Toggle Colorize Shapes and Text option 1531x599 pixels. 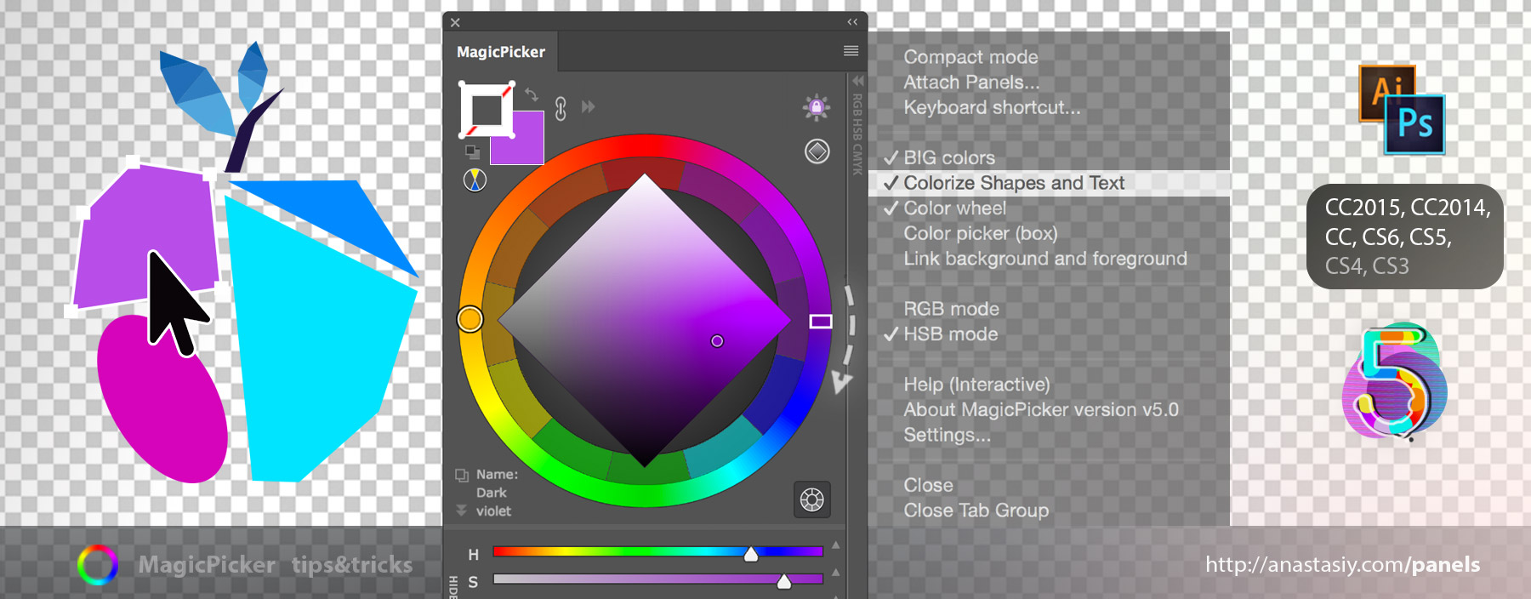tap(1050, 183)
